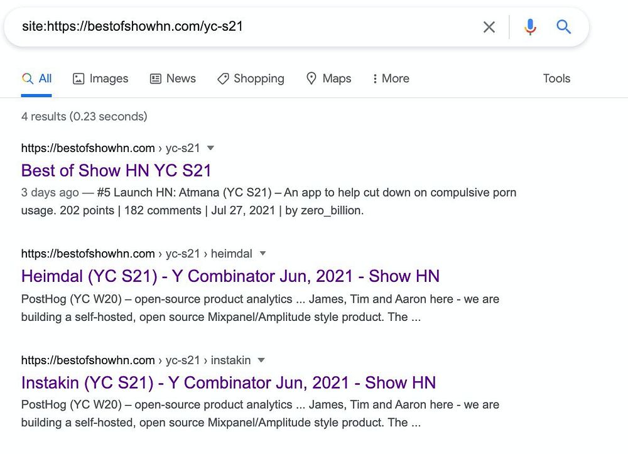Click the first result's 'bestofshowhn.com › yc-s21' breadcrumb
This screenshot has width=628, height=454.
[x=111, y=148]
